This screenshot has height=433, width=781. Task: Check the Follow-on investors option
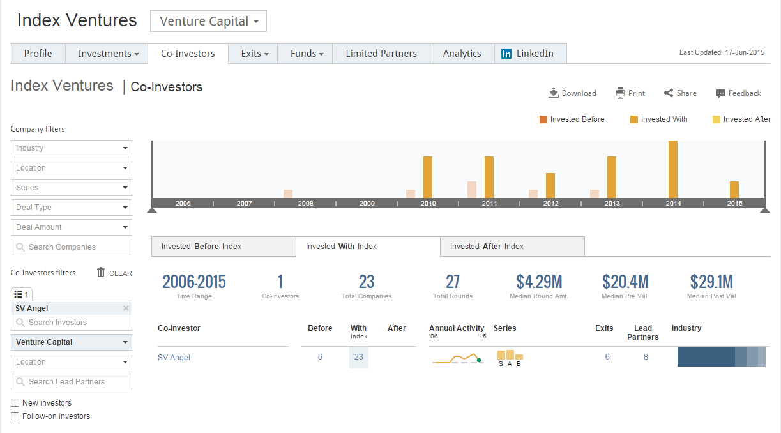(x=15, y=416)
